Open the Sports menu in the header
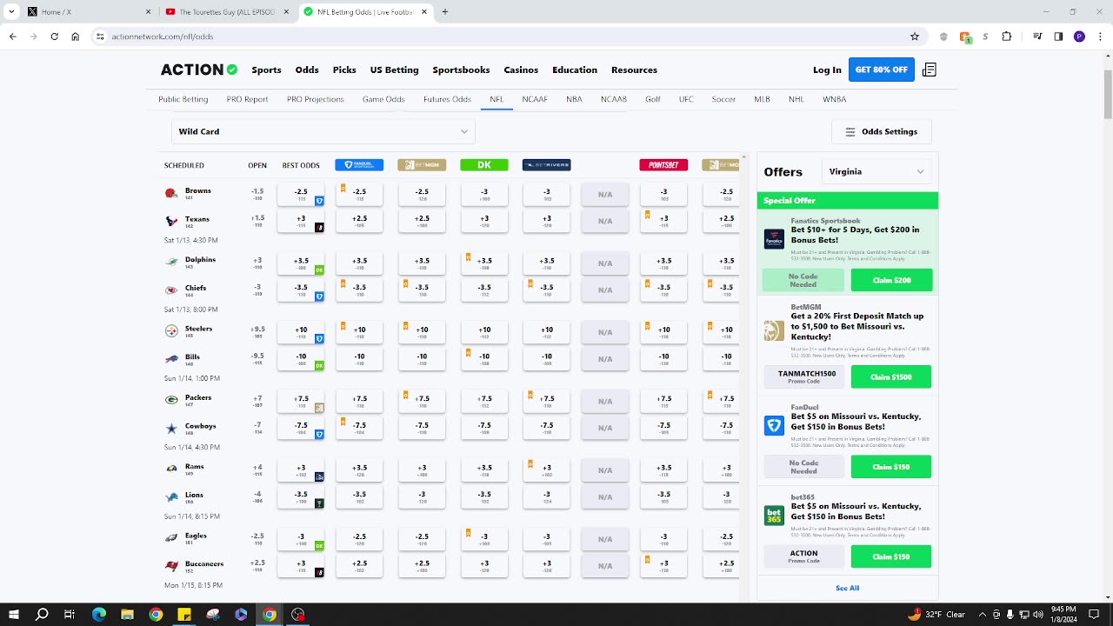The height and width of the screenshot is (626, 1113). (x=266, y=70)
